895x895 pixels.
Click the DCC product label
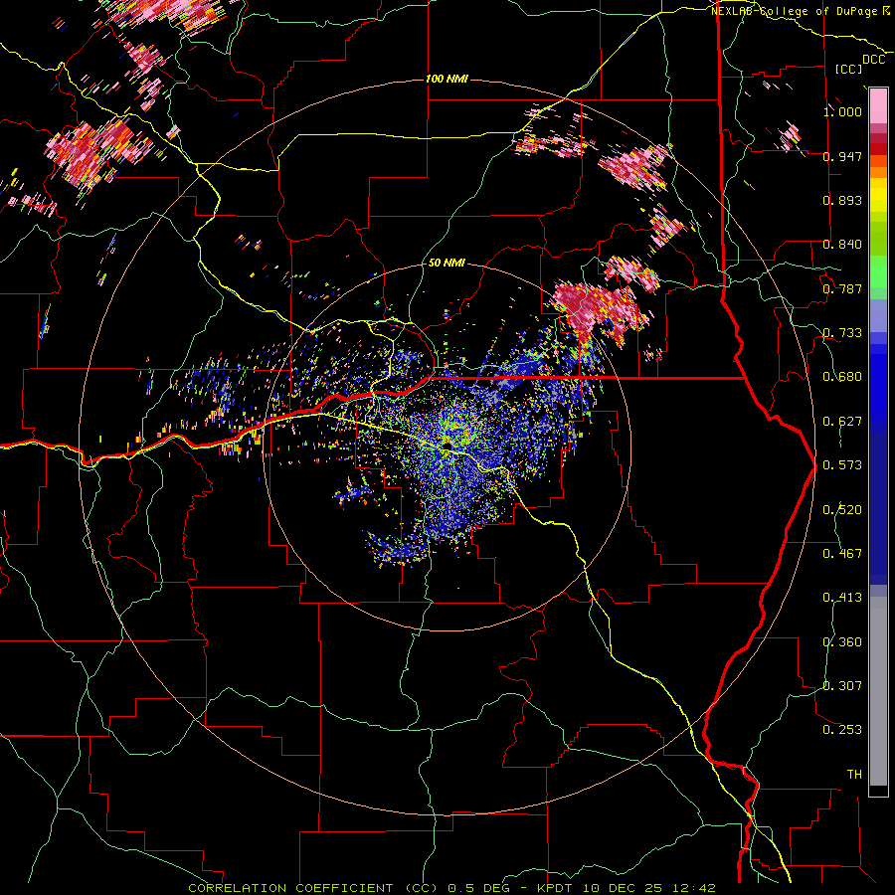873,60
